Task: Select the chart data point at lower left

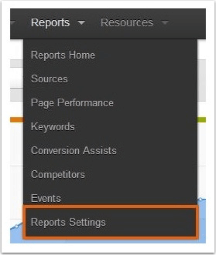Action: pos(17,226)
